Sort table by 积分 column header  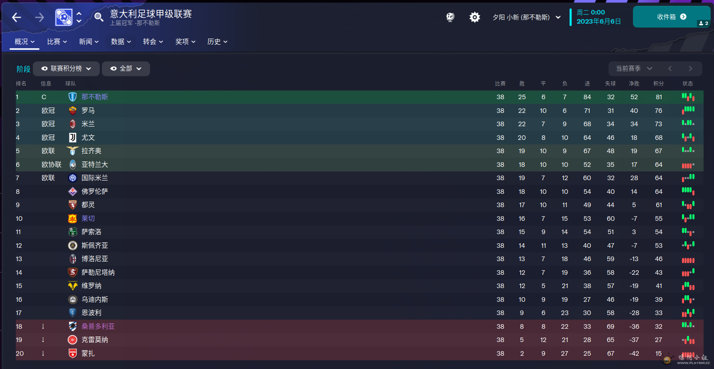coord(658,83)
